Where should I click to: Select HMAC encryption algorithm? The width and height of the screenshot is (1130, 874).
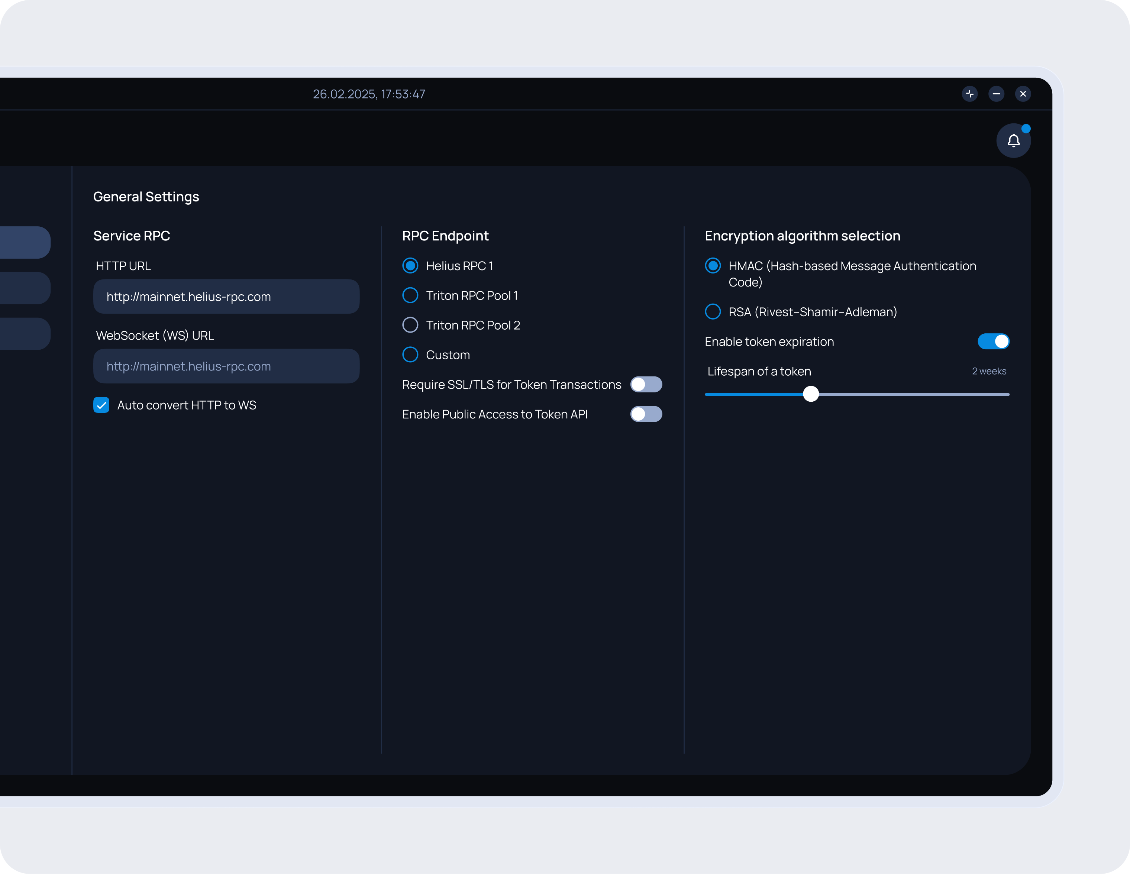click(713, 266)
